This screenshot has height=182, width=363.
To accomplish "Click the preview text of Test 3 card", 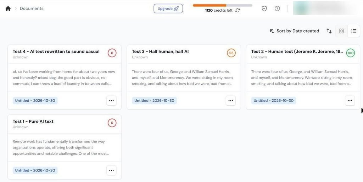I will pos(183,78).
